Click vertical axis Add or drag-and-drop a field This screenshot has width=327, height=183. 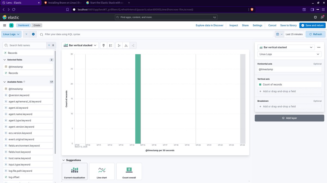(289, 91)
